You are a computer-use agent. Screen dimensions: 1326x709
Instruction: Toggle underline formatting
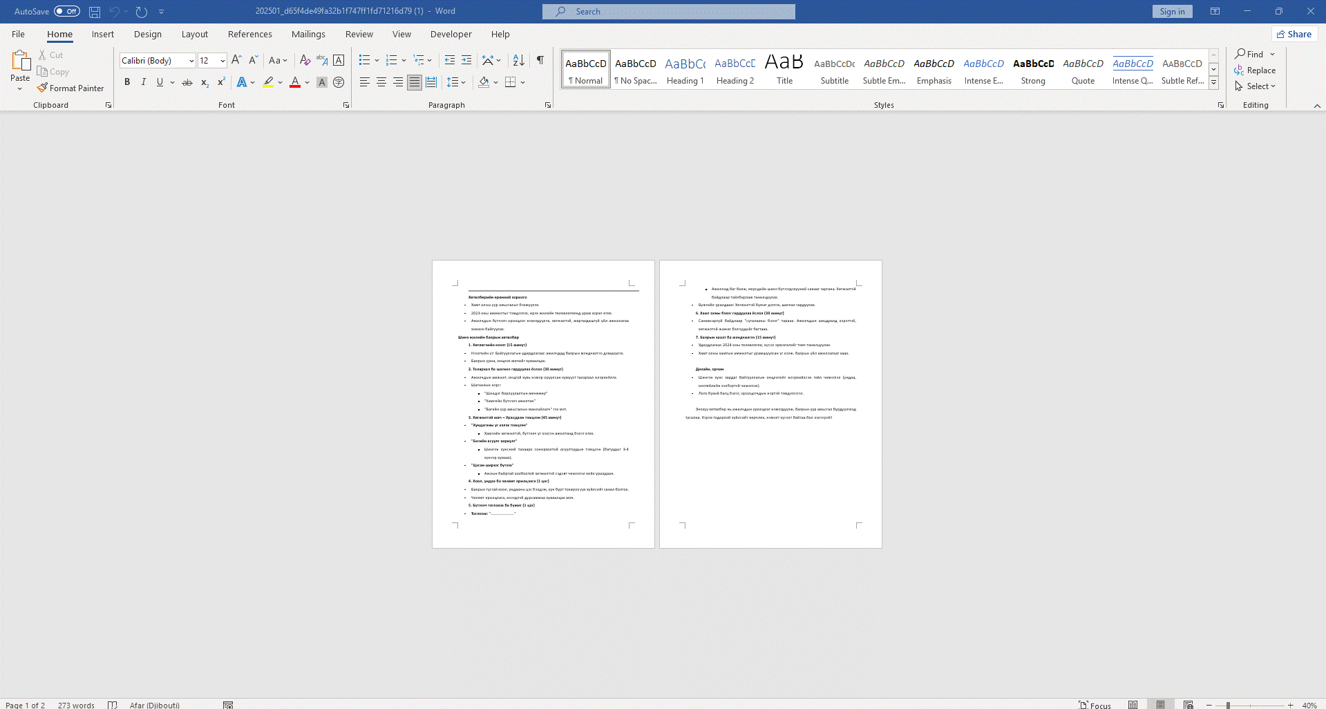coord(160,82)
